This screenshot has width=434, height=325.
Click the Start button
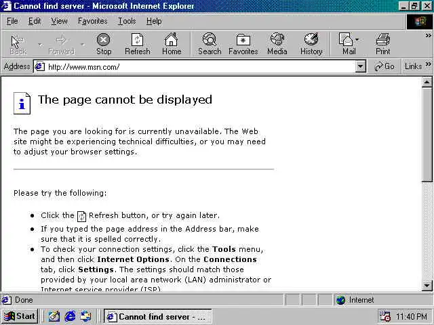[x=20, y=316]
